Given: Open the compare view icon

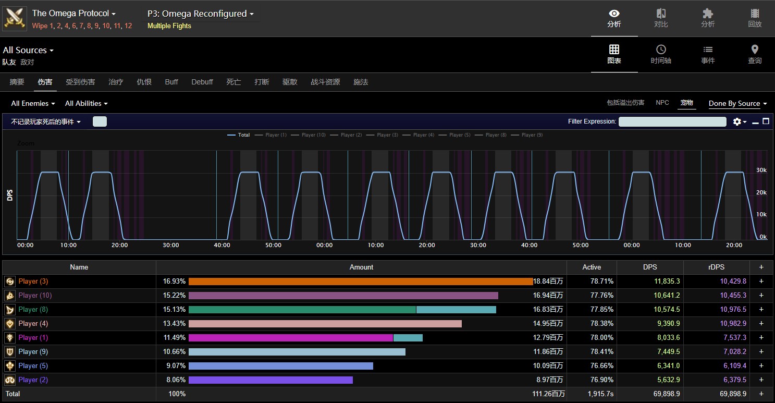Looking at the screenshot, I should click(x=661, y=18).
